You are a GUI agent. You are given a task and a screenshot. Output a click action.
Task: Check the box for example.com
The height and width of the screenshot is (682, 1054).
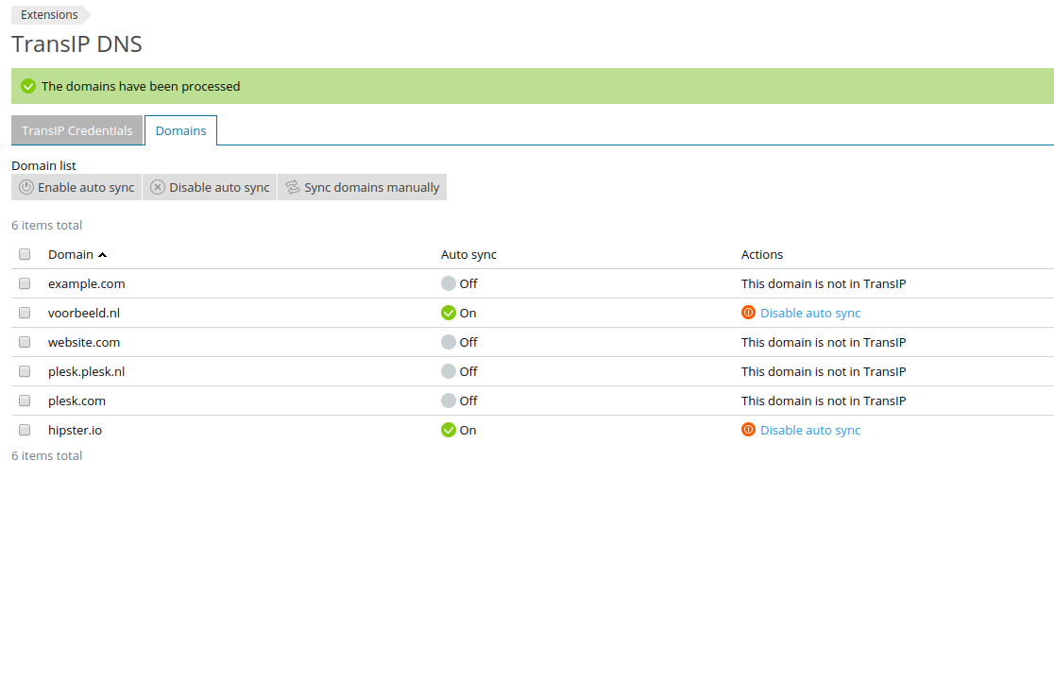coord(25,283)
